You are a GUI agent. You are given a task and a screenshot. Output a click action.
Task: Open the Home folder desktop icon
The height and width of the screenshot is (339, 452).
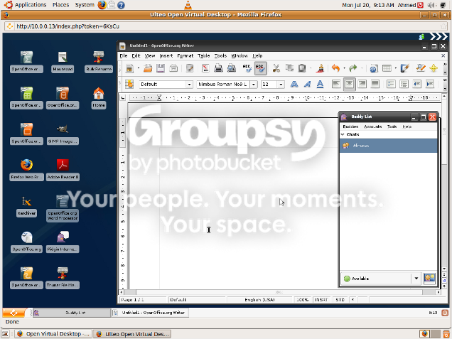pos(99,98)
